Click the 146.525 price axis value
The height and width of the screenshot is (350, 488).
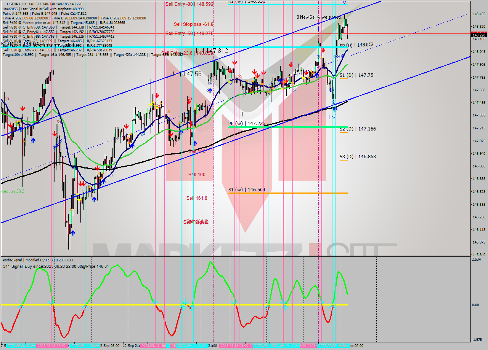(479, 191)
